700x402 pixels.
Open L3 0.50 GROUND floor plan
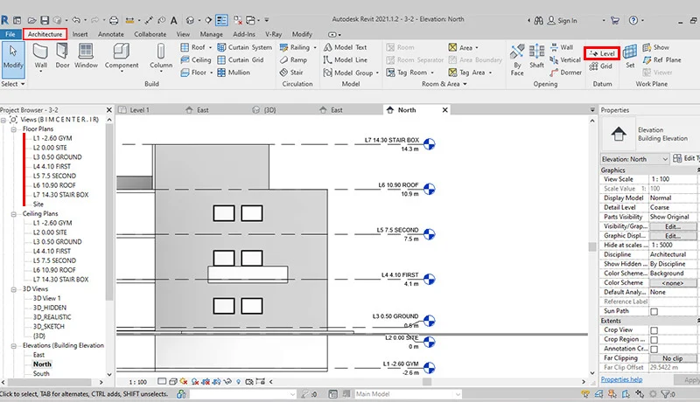57,157
